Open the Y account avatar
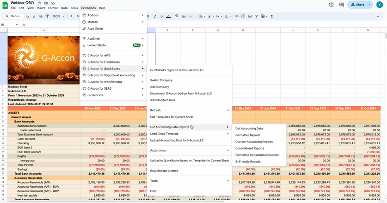Image resolution: width=387 pixels, height=203 pixels. (380, 5)
